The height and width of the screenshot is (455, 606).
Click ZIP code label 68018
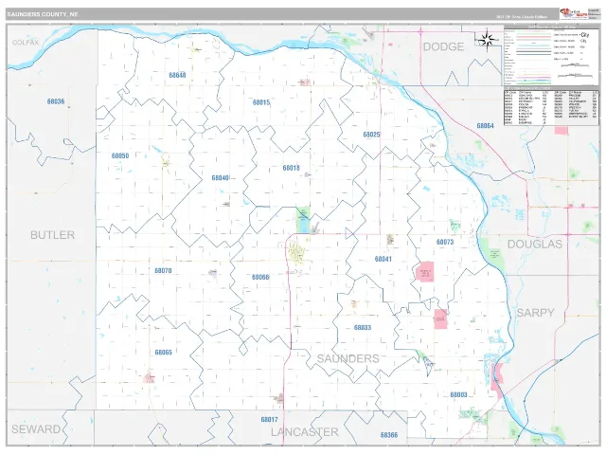(x=291, y=168)
